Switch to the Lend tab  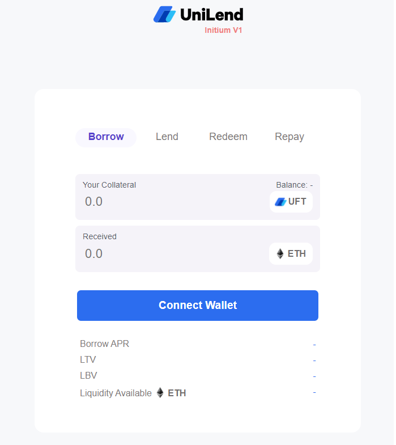tap(167, 137)
